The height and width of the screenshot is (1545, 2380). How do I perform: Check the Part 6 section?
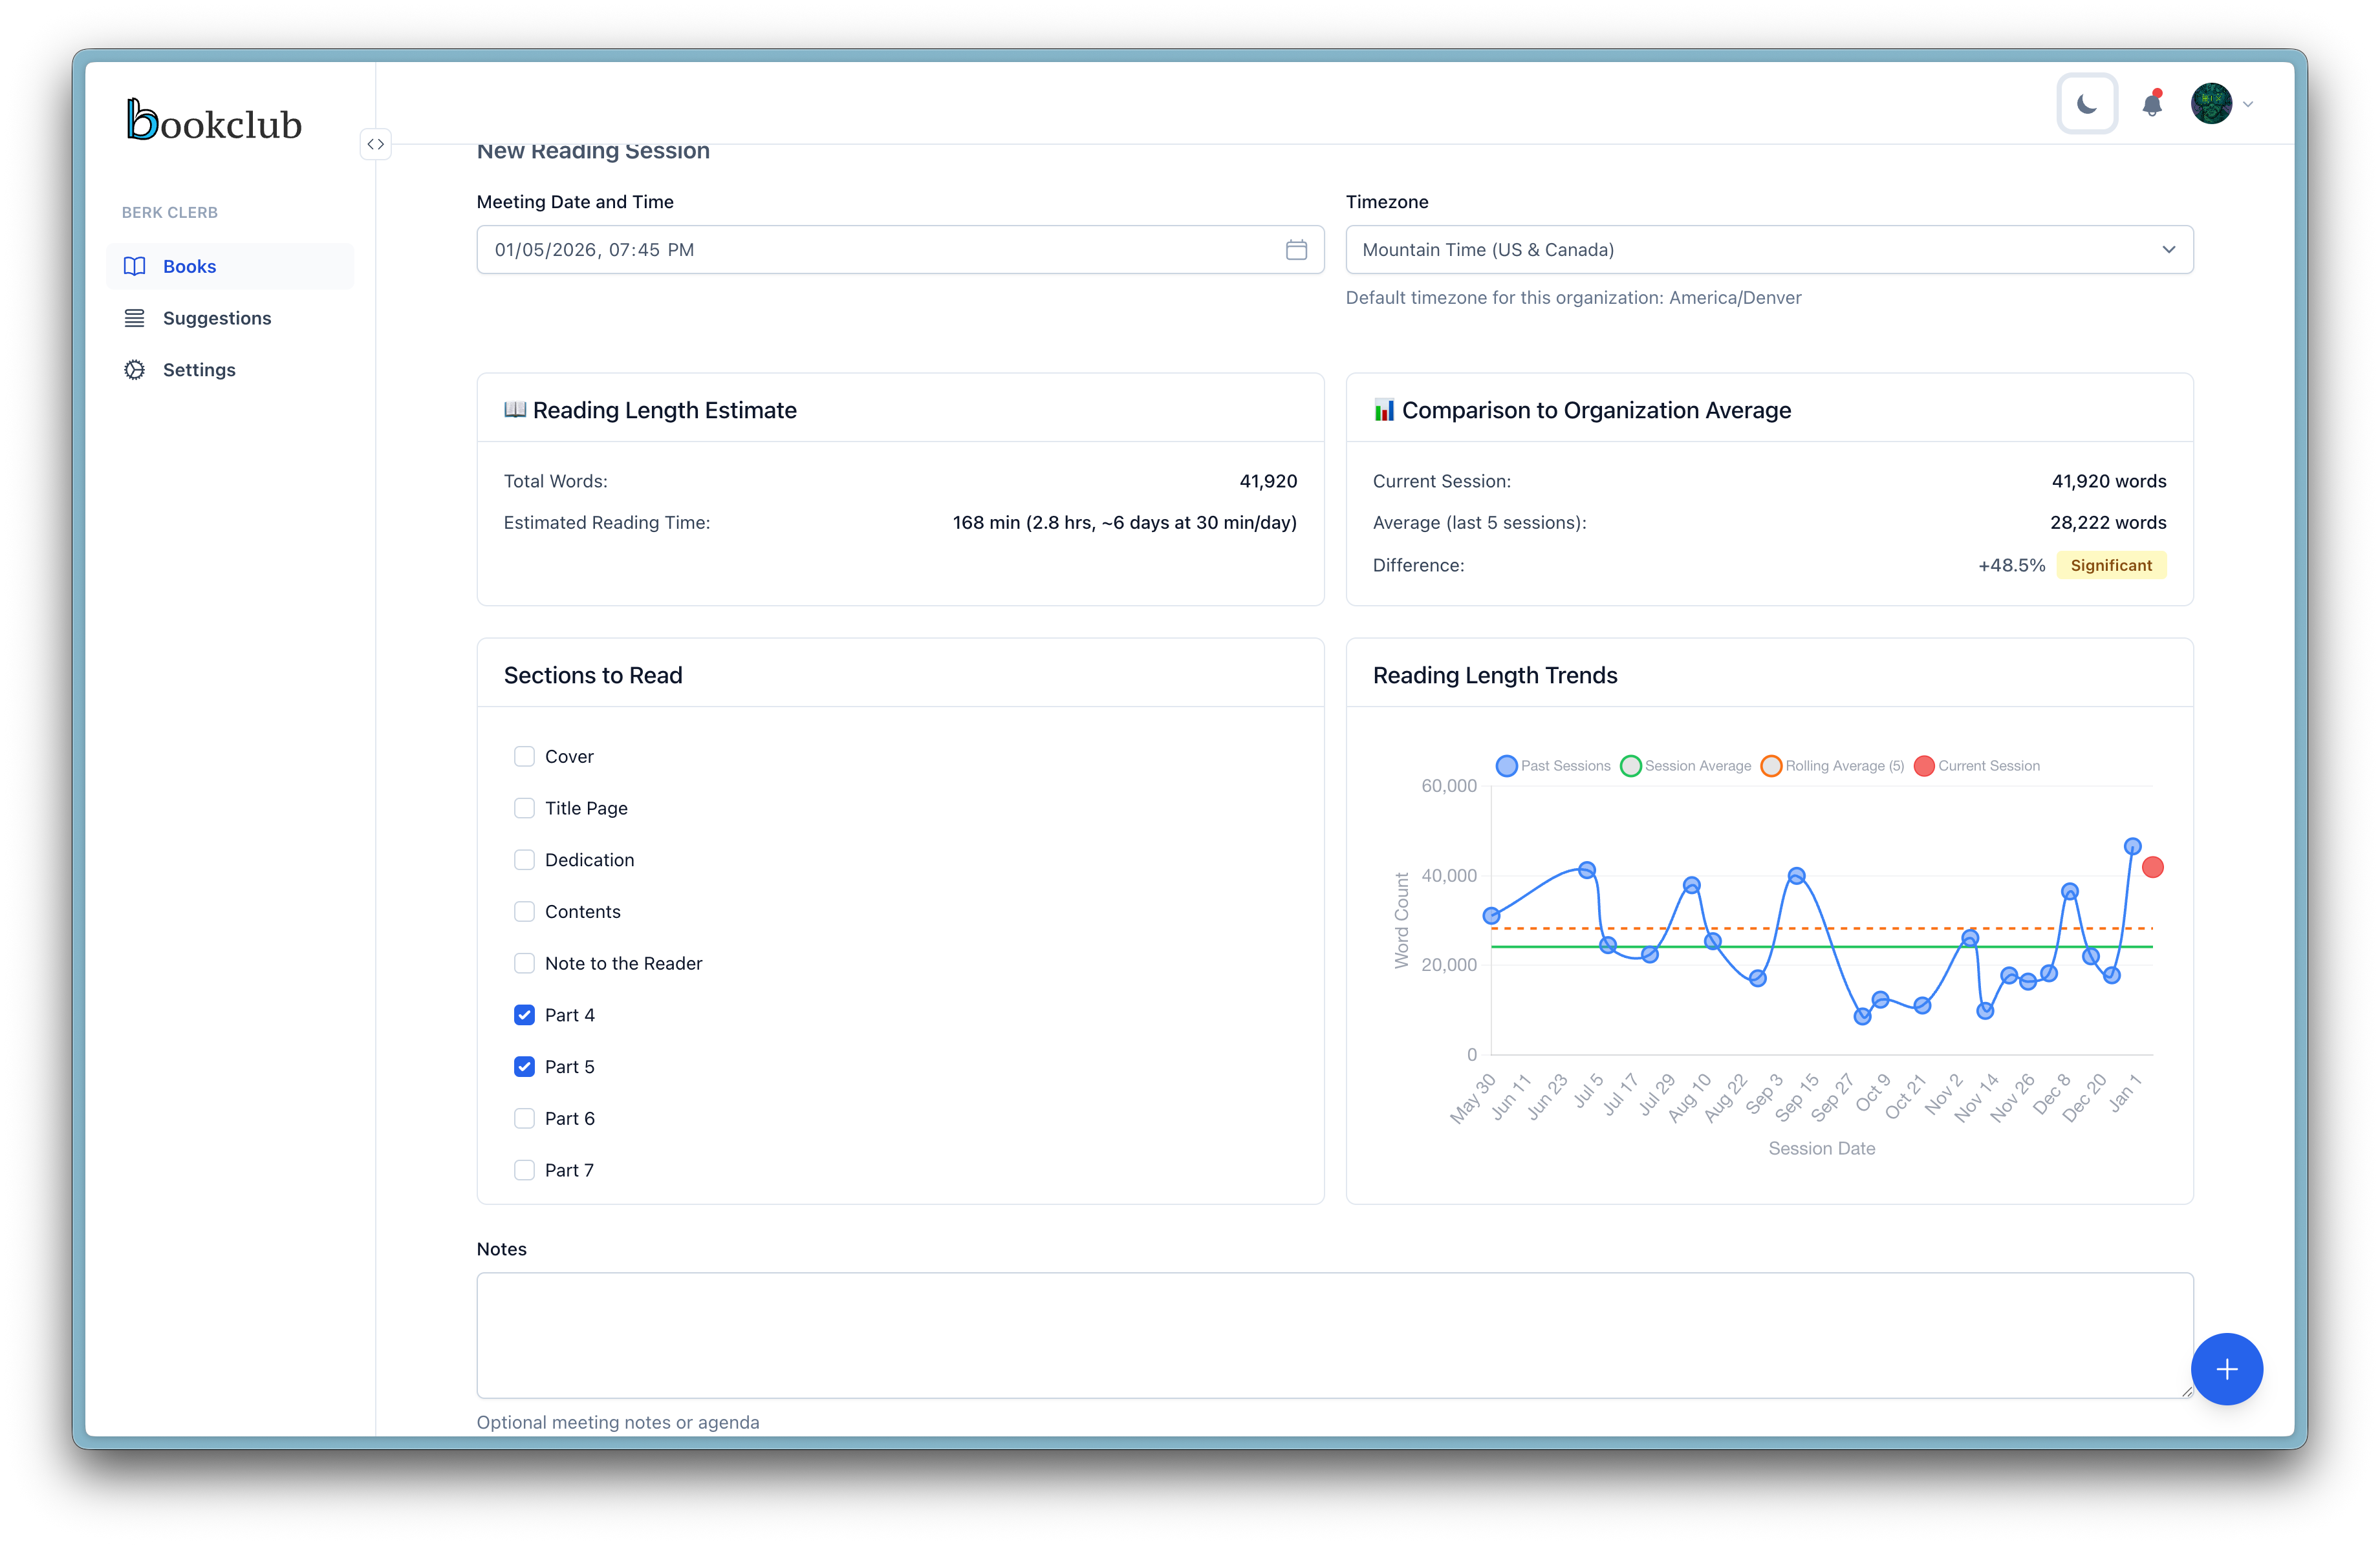coord(524,1118)
